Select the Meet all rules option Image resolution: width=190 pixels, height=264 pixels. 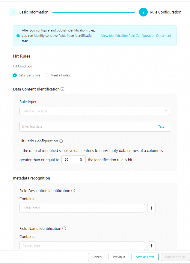(46, 75)
